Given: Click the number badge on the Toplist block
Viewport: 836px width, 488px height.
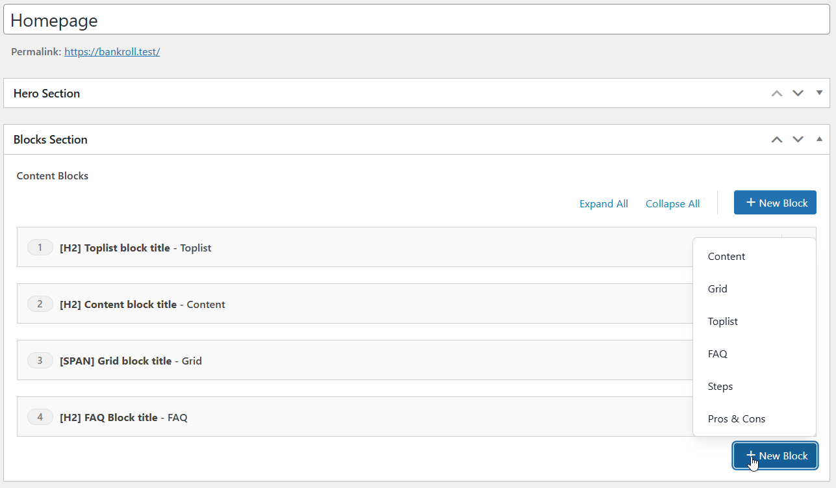Looking at the screenshot, I should pos(40,247).
